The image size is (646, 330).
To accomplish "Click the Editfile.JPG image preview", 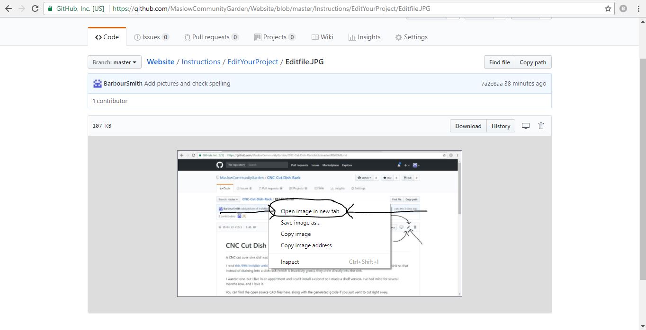I will (x=320, y=224).
